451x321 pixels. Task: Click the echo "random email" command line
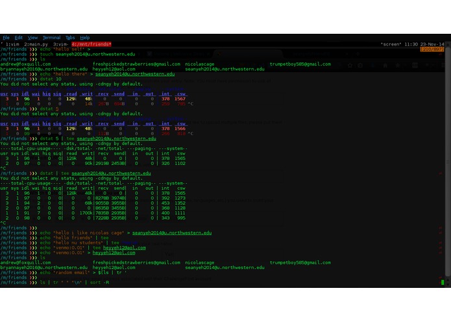[x=84, y=273]
